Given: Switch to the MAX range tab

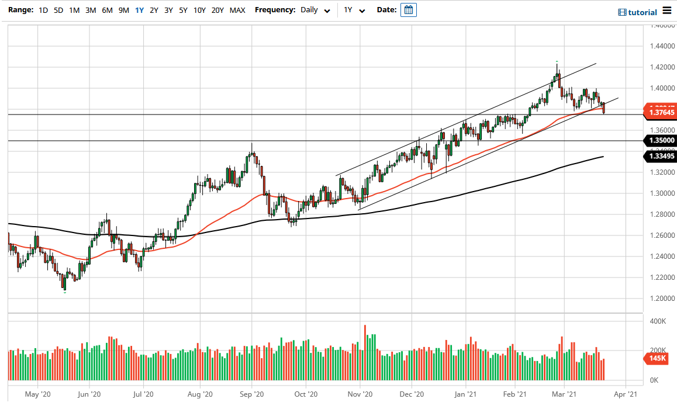Looking at the screenshot, I should click(x=237, y=10).
